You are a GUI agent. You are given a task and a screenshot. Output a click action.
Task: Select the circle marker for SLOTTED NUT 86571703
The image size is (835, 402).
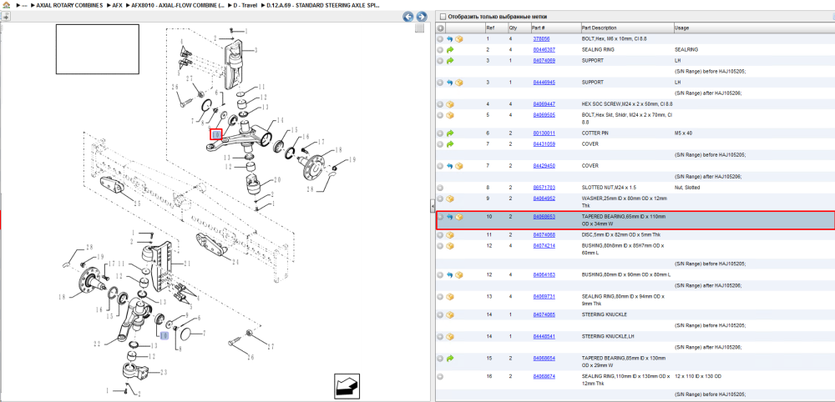tap(440, 188)
